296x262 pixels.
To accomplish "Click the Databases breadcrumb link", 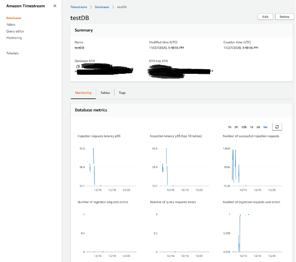I will [101, 8].
